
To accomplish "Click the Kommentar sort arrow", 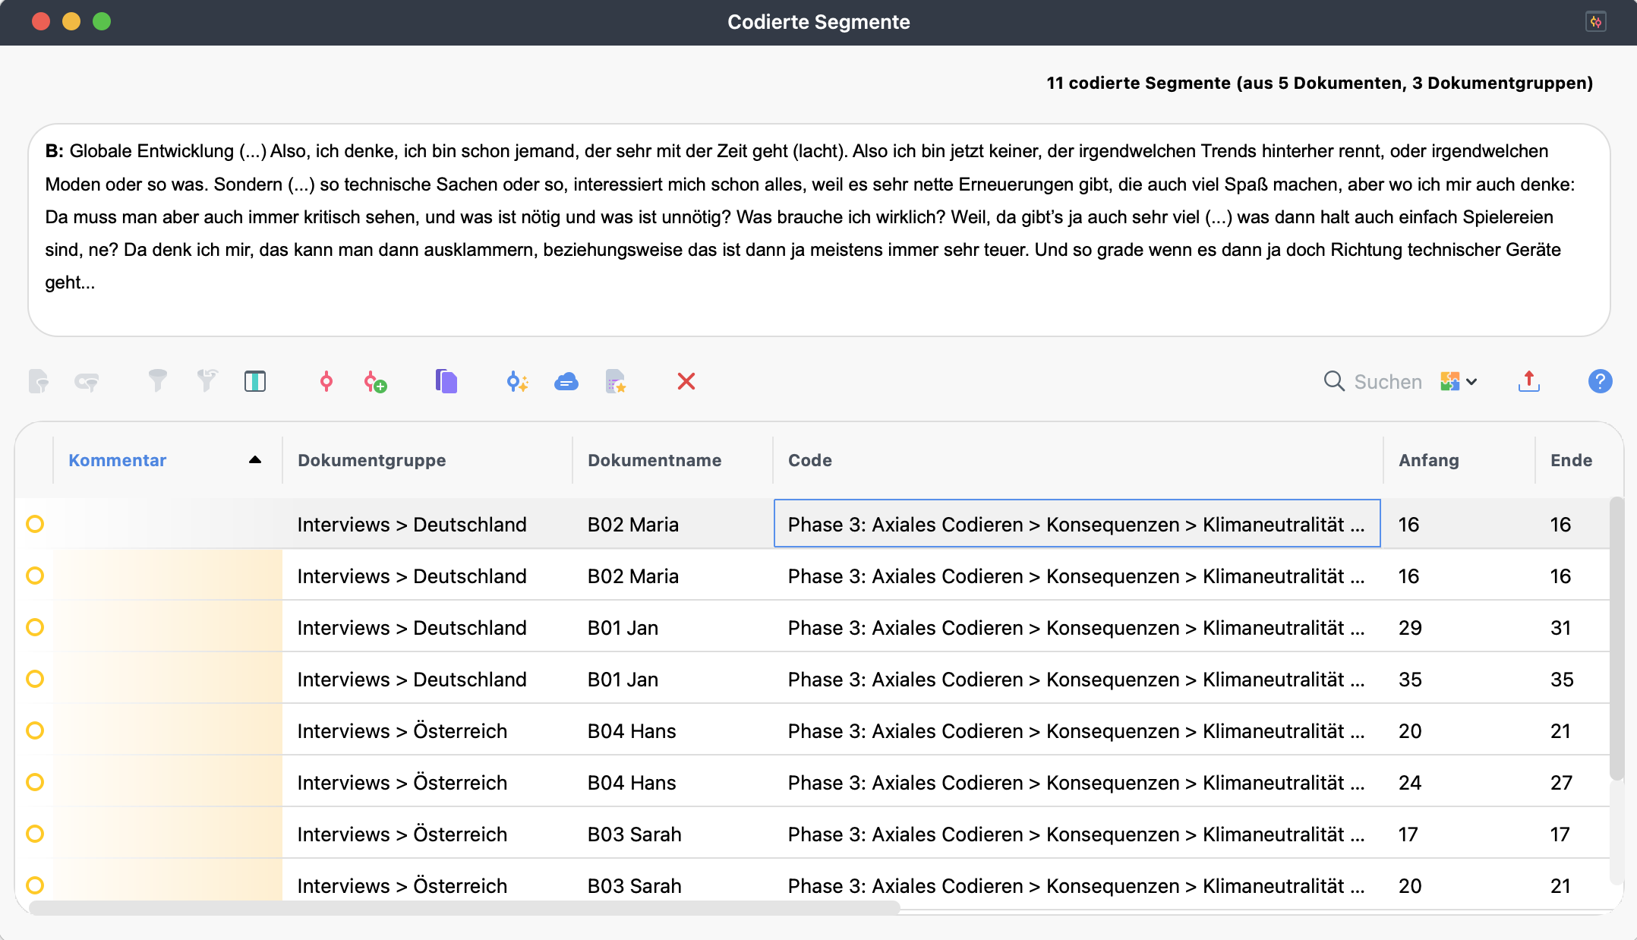I will tap(255, 460).
